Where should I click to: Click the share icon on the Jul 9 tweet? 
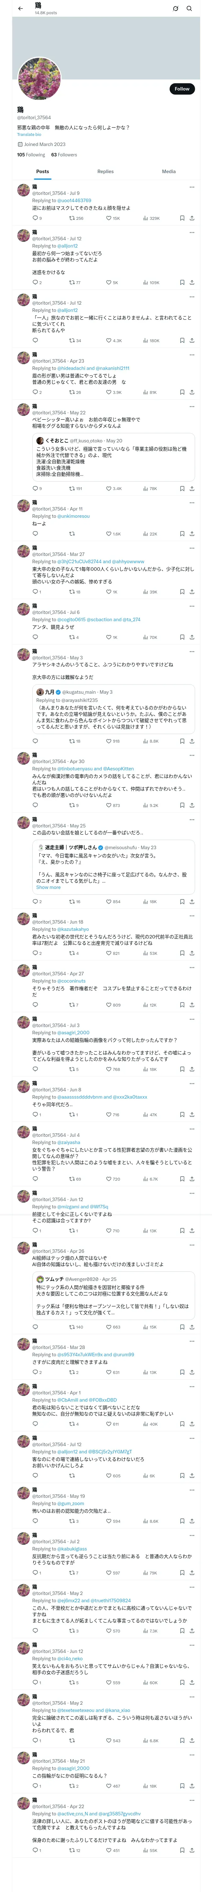point(192,218)
